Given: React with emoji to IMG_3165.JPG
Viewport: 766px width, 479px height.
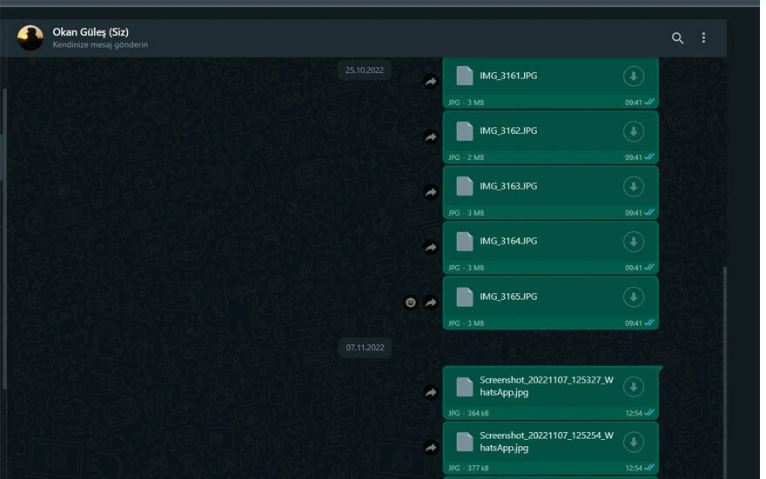Looking at the screenshot, I should [410, 303].
